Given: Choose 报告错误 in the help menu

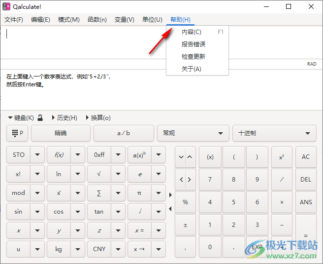Looking at the screenshot, I should pyautogui.click(x=197, y=44).
